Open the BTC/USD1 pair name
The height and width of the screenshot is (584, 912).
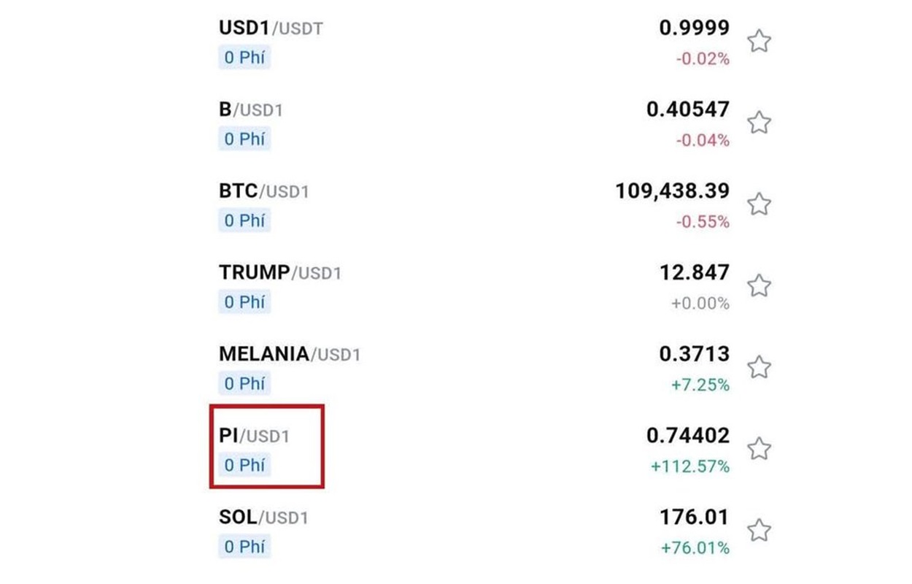pos(264,191)
